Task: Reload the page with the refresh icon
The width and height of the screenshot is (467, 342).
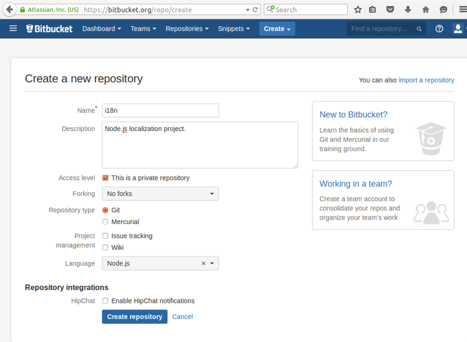Action: coord(255,9)
